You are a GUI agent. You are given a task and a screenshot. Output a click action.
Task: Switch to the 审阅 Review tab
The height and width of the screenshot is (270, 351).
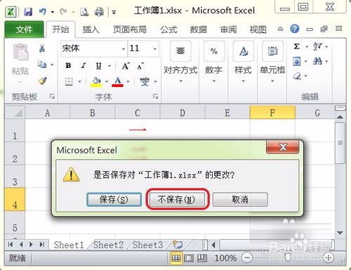[x=228, y=29]
